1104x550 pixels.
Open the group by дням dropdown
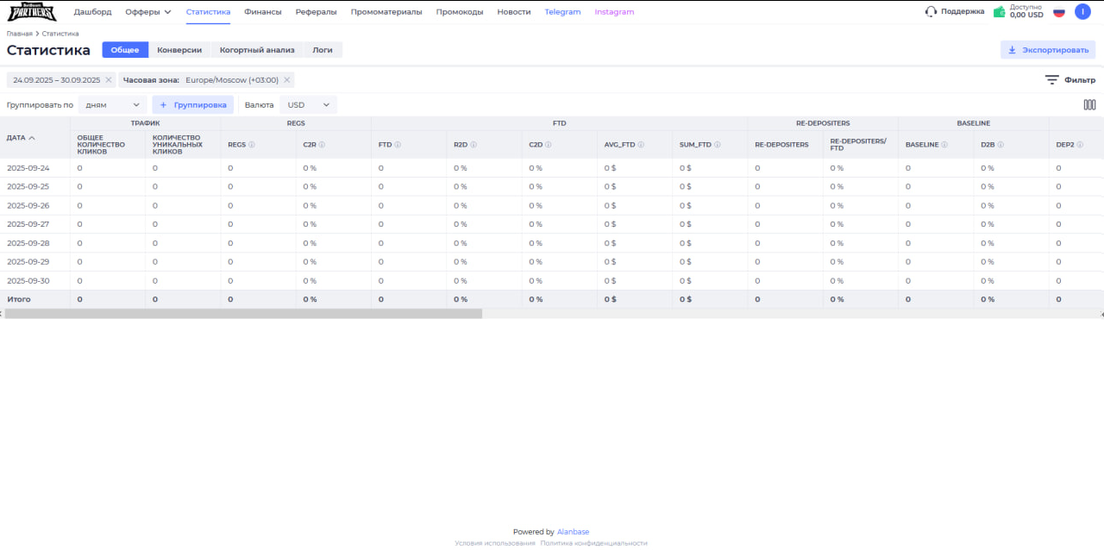pyautogui.click(x=112, y=105)
